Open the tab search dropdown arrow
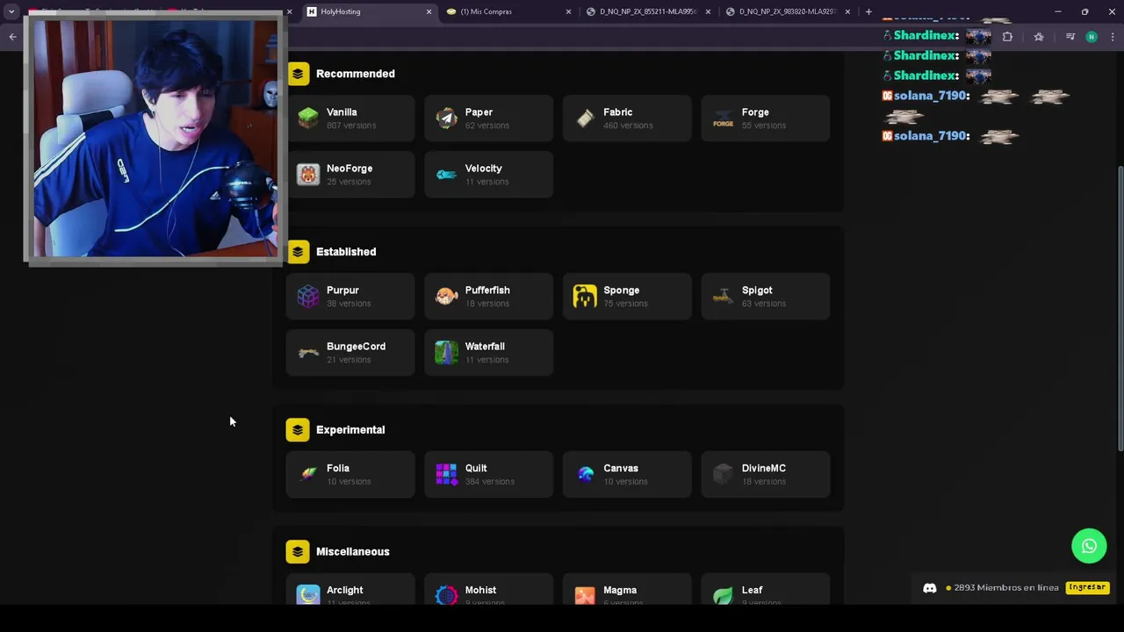Image resolution: width=1124 pixels, height=632 pixels. (x=11, y=11)
